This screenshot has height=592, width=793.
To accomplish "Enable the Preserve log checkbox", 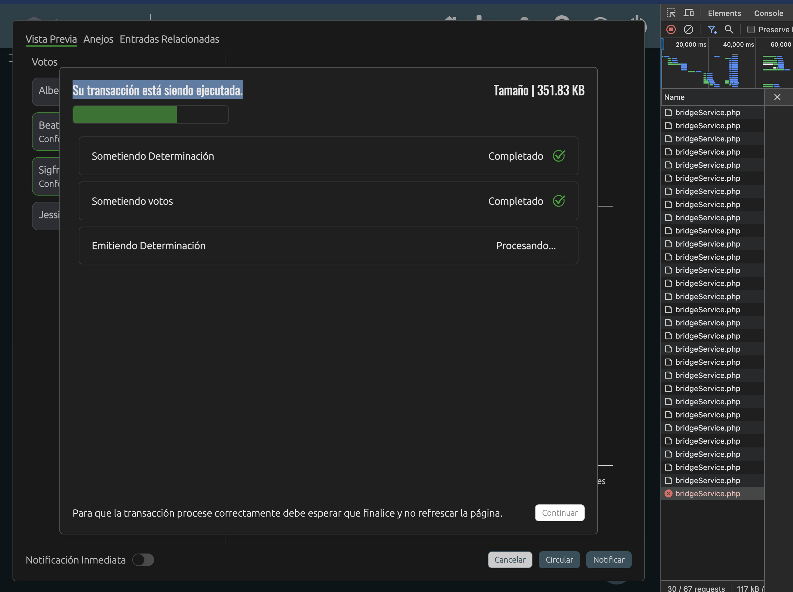I will click(751, 29).
